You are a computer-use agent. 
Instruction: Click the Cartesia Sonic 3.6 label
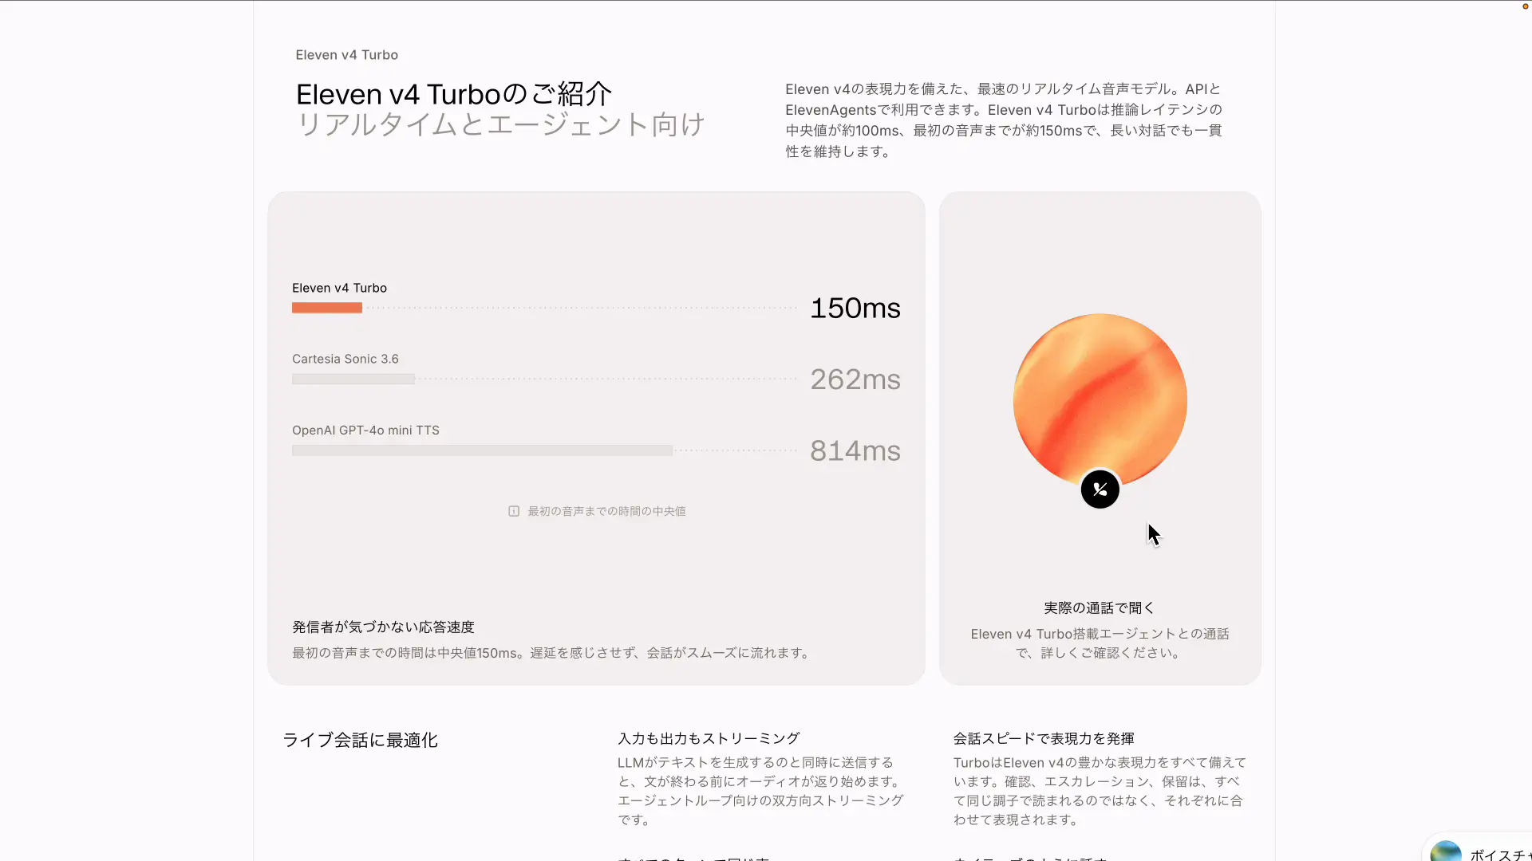(x=345, y=359)
